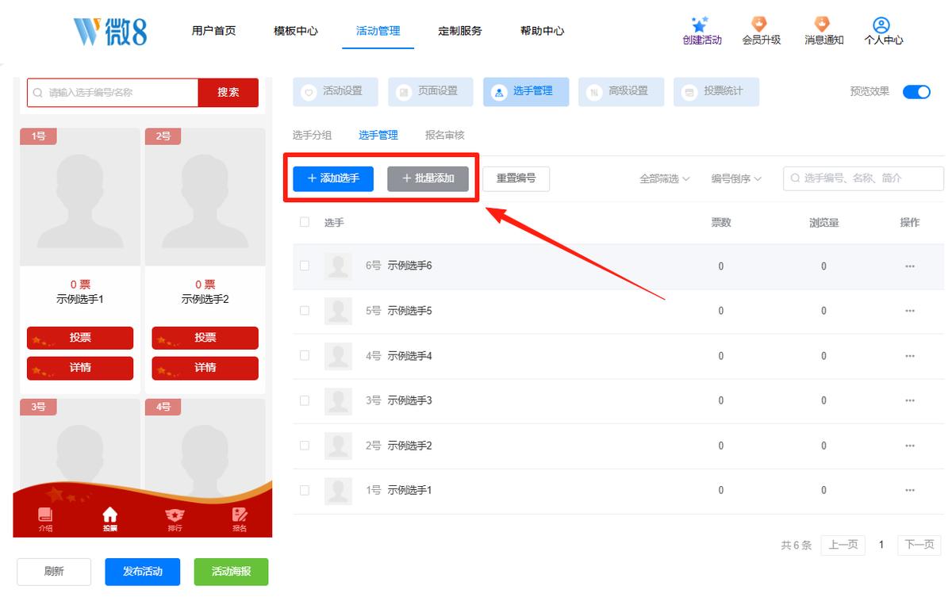Screen dimensions: 952x601
Task: Tick the select-all checkbox in table header
Action: point(305,222)
